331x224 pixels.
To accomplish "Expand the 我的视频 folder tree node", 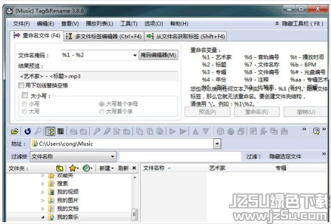I will [43, 192].
